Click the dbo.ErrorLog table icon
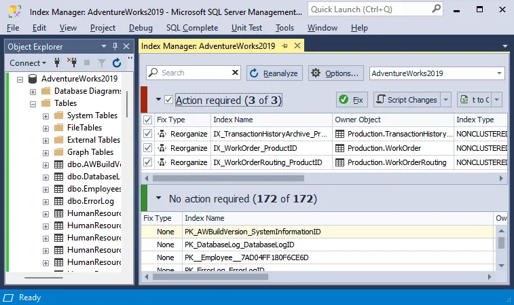The width and height of the screenshot is (514, 305). pyautogui.click(x=58, y=201)
